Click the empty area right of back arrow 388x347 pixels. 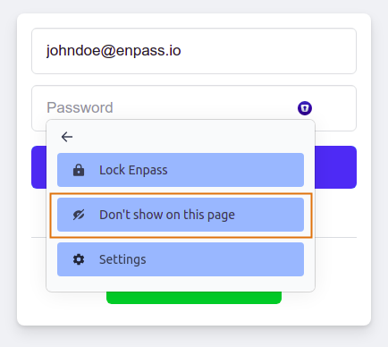tap(190, 137)
